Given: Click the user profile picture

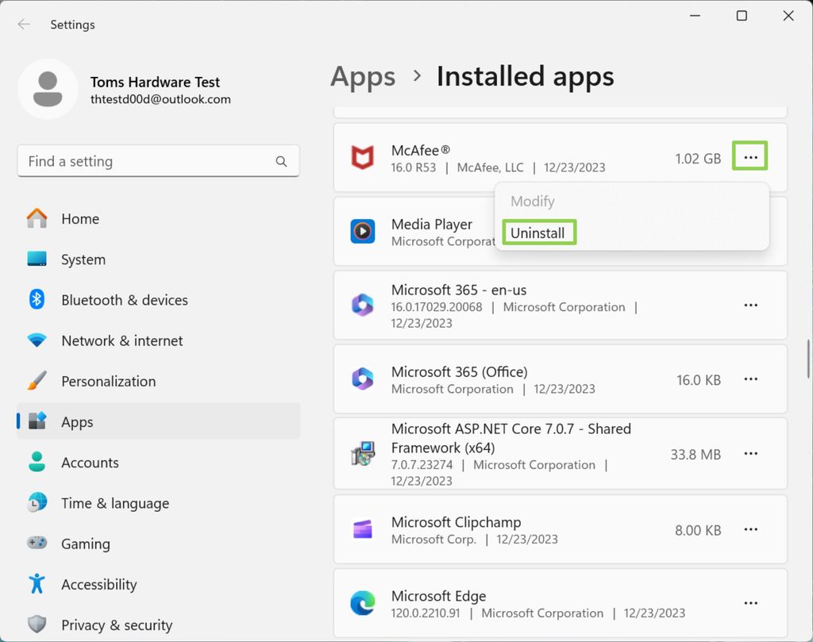Looking at the screenshot, I should pyautogui.click(x=48, y=89).
